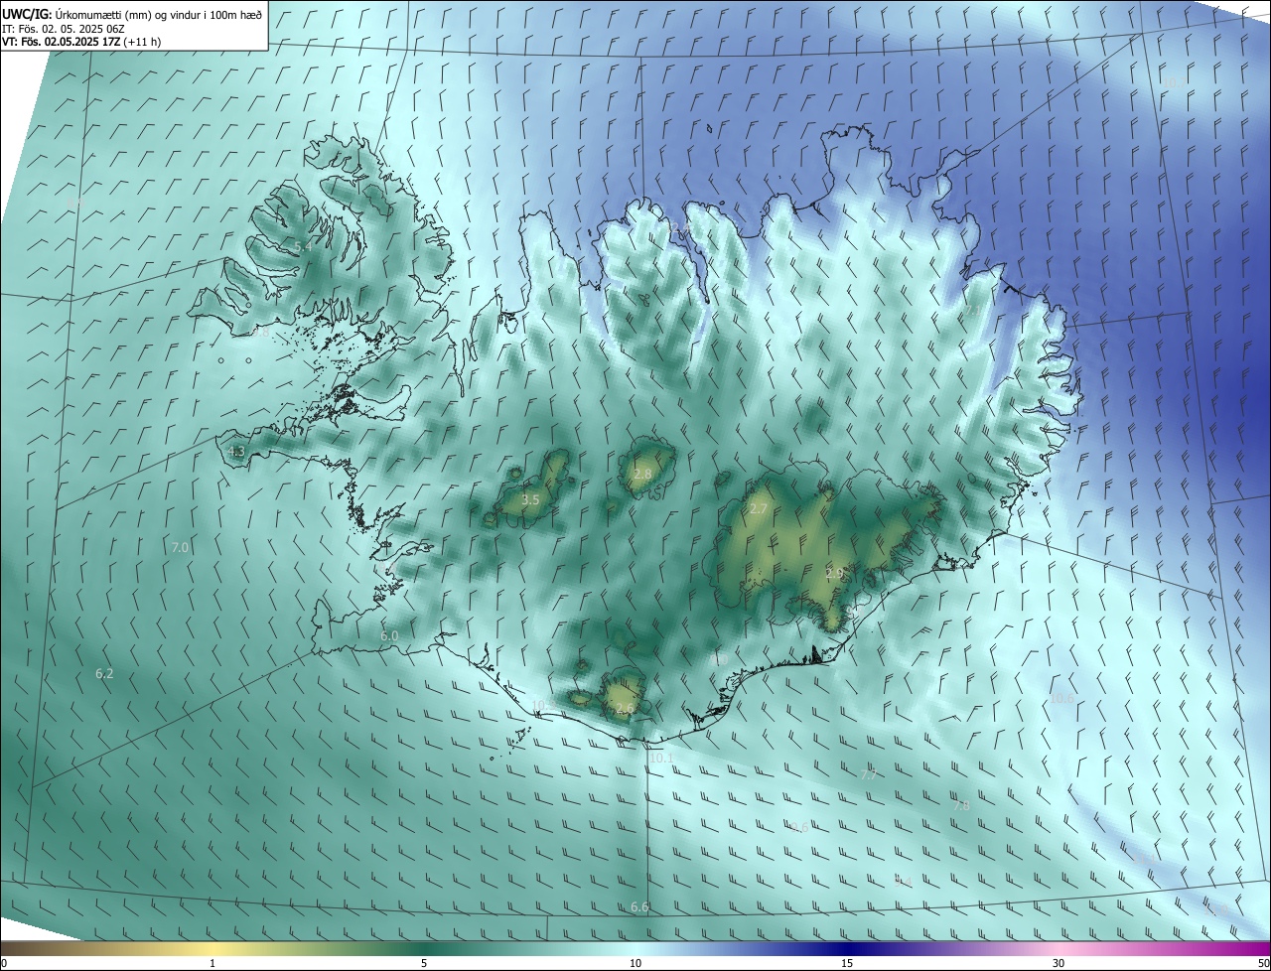Click the 6.6 value at the bottom center
This screenshot has width=1271, height=971.
[639, 906]
